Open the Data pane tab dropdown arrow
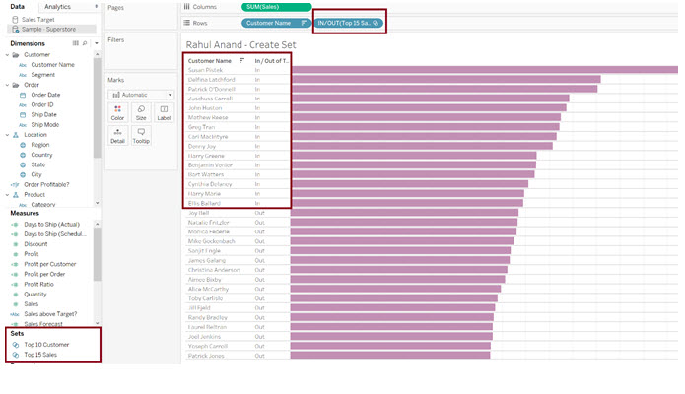The width and height of the screenshot is (685, 394). (97, 7)
